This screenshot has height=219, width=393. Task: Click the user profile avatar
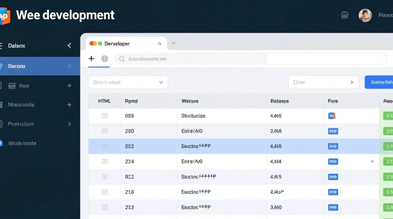[x=365, y=15]
